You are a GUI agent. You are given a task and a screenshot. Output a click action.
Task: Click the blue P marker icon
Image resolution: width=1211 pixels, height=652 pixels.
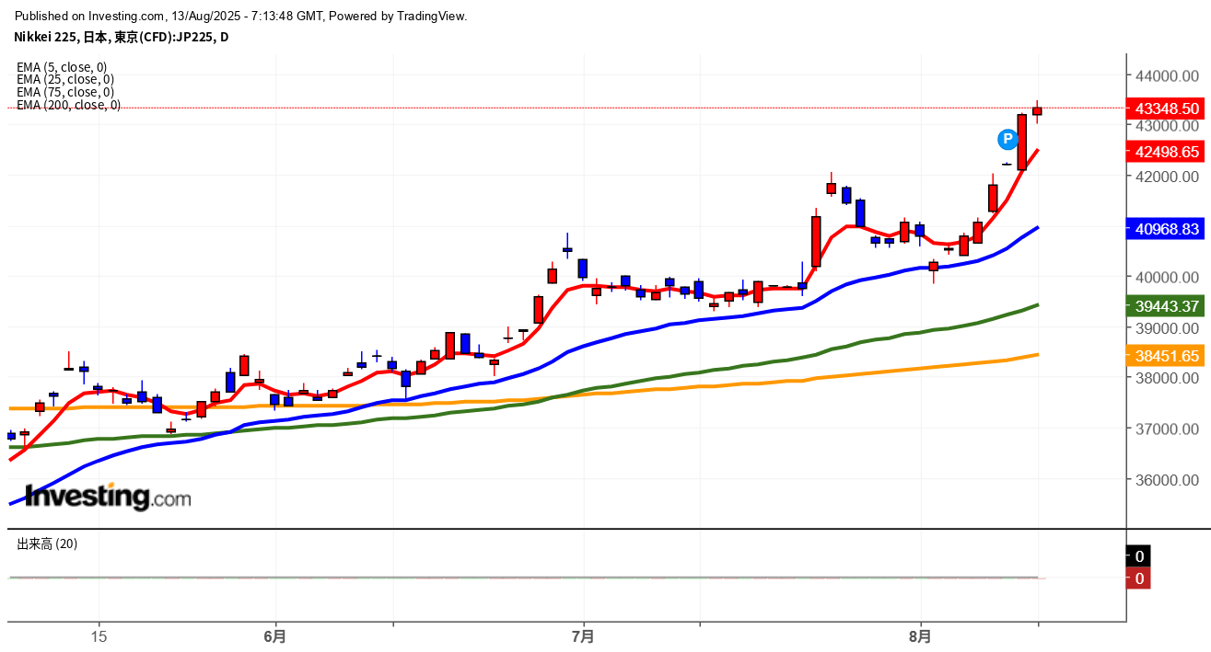[x=1007, y=140]
